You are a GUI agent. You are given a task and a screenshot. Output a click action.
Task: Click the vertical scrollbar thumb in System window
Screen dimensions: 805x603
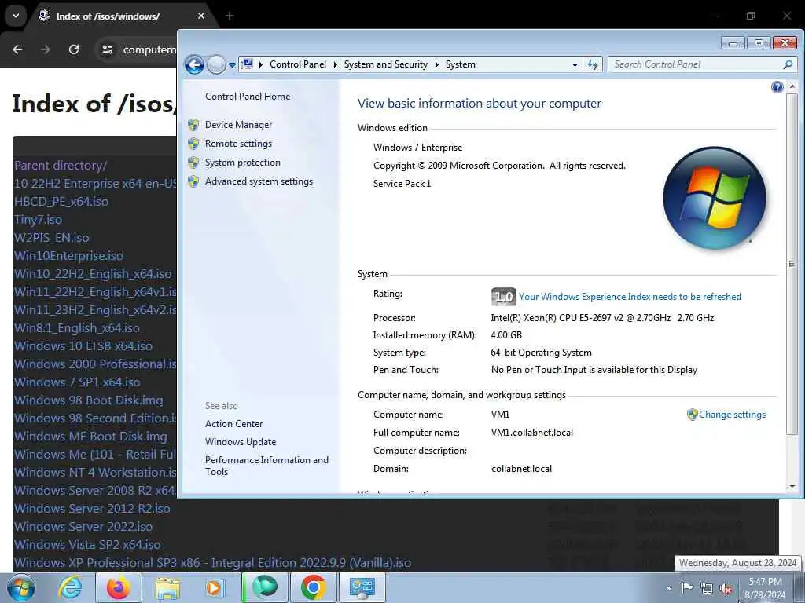[x=792, y=264]
